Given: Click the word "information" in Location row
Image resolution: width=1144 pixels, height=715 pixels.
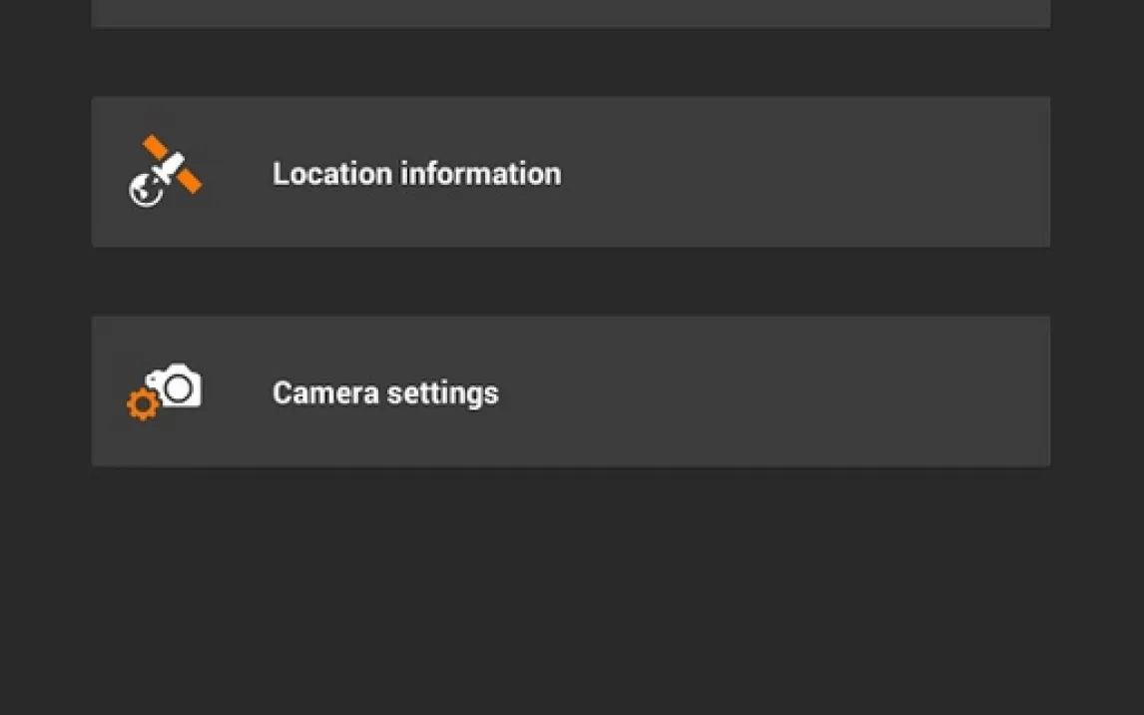Looking at the screenshot, I should [x=480, y=174].
